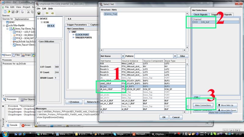Select CLOCK PORT in Net Connections tree
The width and height of the screenshot is (244, 137).
pyautogui.click(x=82, y=35)
